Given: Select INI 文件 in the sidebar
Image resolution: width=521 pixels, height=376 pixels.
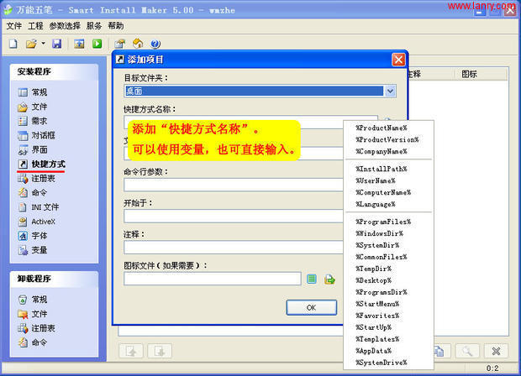Looking at the screenshot, I should (38, 207).
